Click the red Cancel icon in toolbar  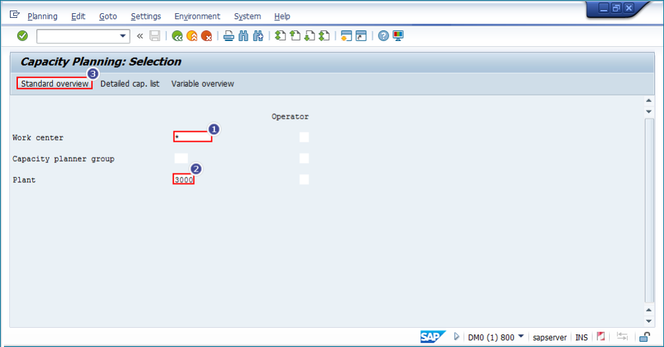coord(207,36)
